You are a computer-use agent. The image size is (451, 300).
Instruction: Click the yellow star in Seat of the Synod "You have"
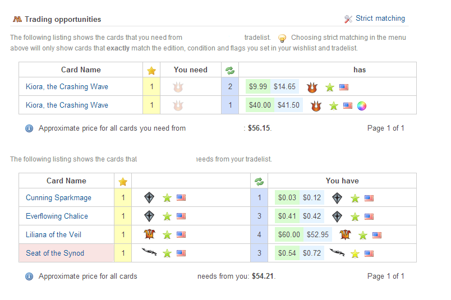point(355,253)
